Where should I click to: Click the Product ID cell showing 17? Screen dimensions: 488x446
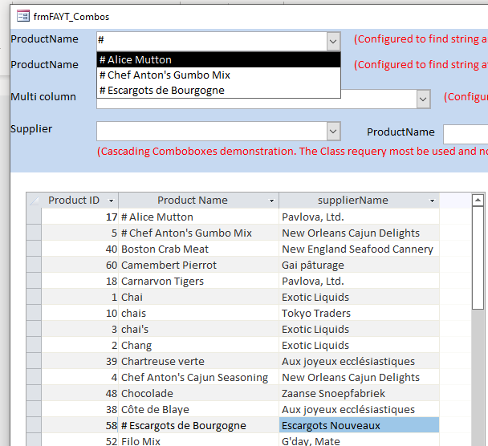[x=79, y=217]
